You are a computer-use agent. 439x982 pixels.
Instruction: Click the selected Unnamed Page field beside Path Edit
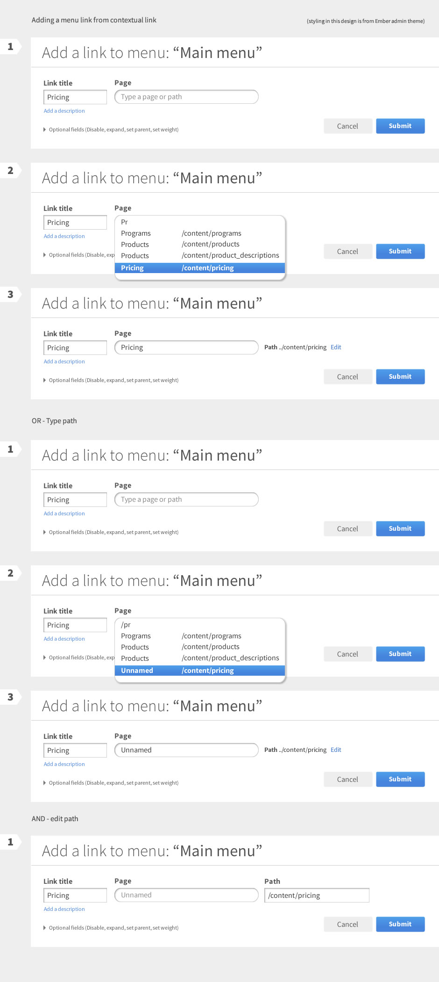pyautogui.click(x=186, y=750)
